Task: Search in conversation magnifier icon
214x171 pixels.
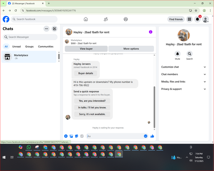Action: (190, 54)
